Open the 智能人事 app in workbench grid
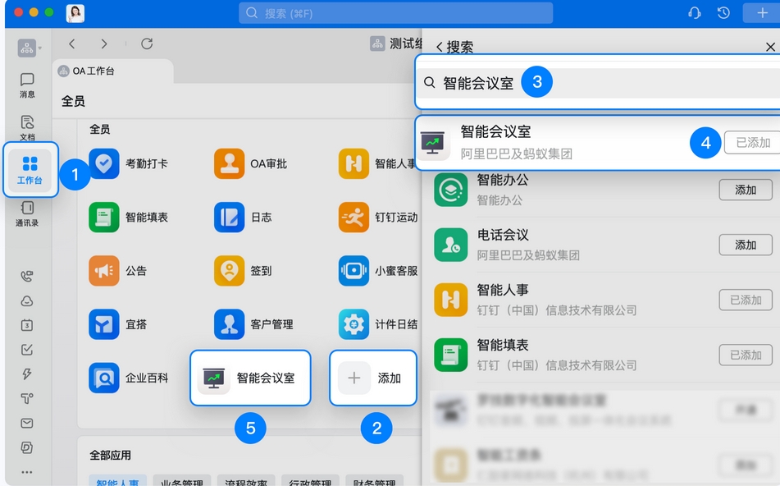This screenshot has width=780, height=486. click(x=378, y=163)
